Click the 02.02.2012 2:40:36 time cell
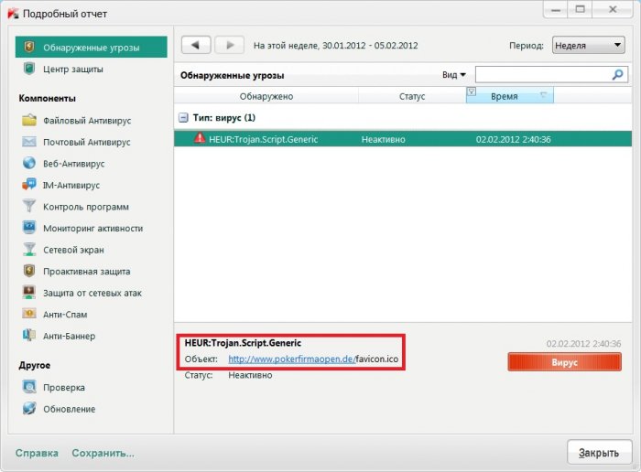Screen dimensions: 641x472 (513, 139)
